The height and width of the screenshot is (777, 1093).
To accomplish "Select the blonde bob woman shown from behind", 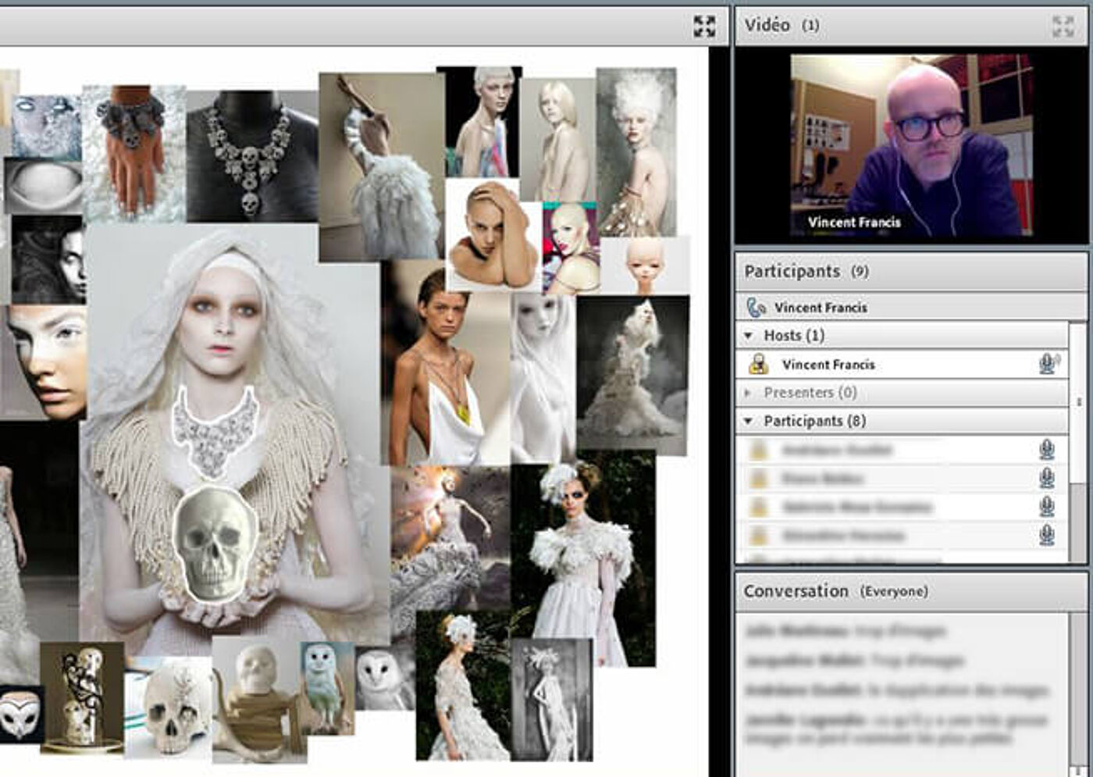I will 557,139.
